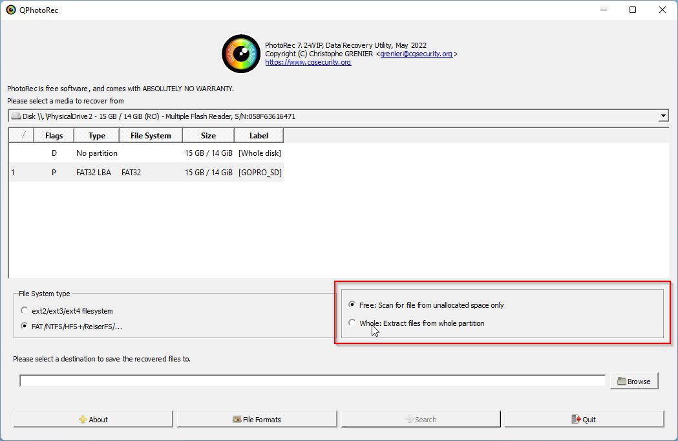
Task: Select the No partition Whole disk row
Action: point(146,153)
